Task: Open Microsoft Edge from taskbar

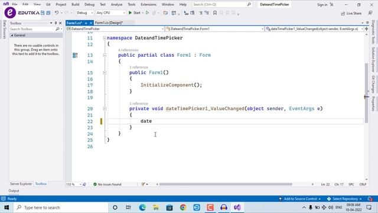Action: [142, 208]
